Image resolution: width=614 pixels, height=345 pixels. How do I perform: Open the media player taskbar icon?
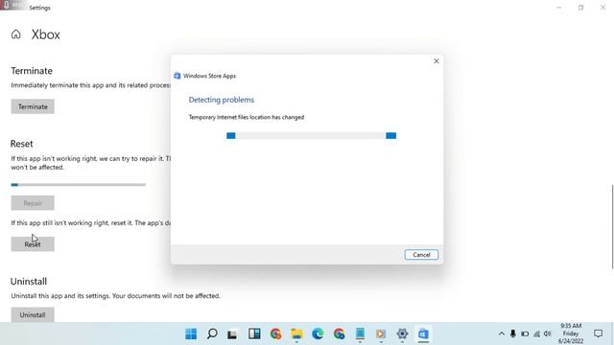coord(381,333)
